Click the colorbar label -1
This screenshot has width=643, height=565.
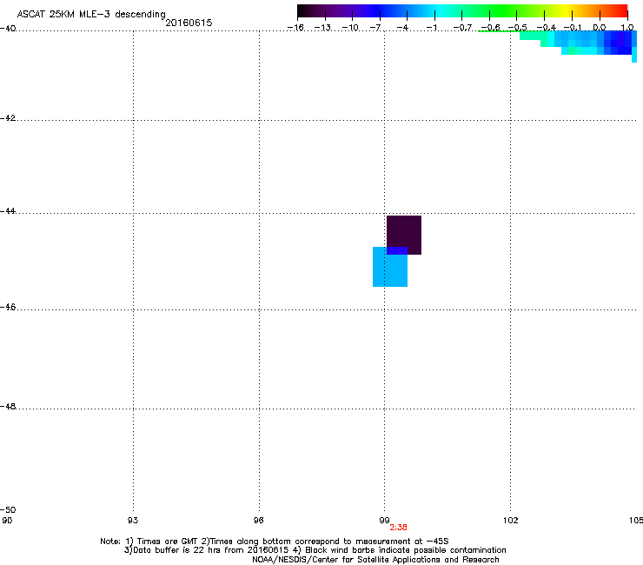[431, 28]
